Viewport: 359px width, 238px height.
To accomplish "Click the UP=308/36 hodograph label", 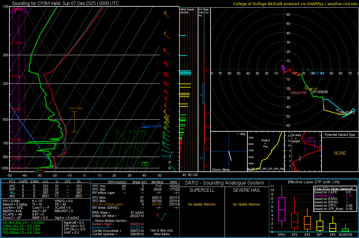I will click(x=320, y=92).
